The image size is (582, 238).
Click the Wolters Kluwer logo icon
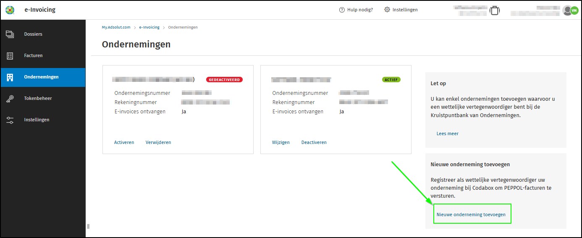coord(10,10)
